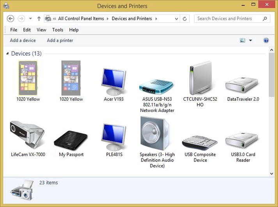Select the USB Composite Device keyboard icon

point(200,142)
